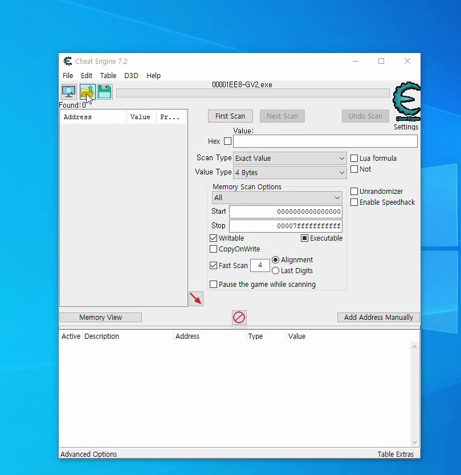Screen dimensions: 461x475
Task: Click address list scrollbar up arrow
Action: pyautogui.click(x=414, y=347)
